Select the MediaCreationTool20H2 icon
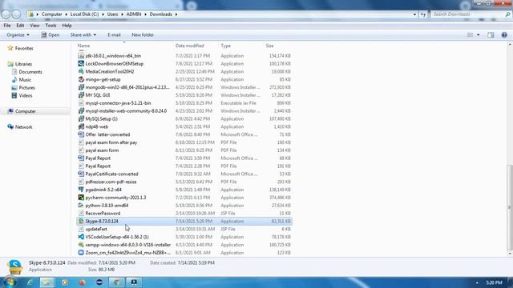 pos(81,71)
